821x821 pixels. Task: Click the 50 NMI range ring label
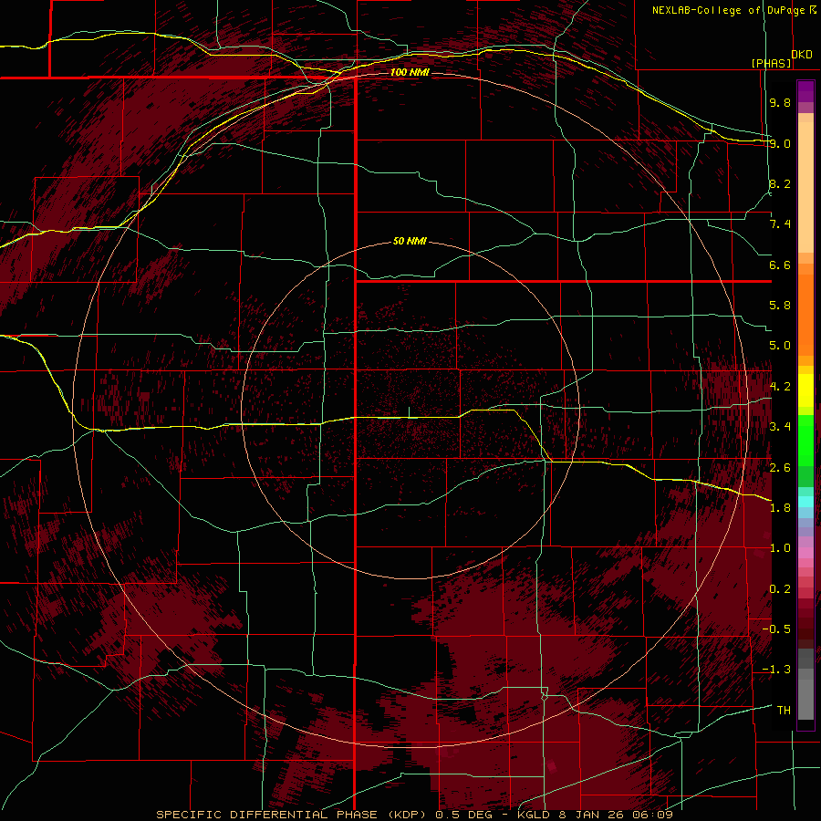point(410,242)
